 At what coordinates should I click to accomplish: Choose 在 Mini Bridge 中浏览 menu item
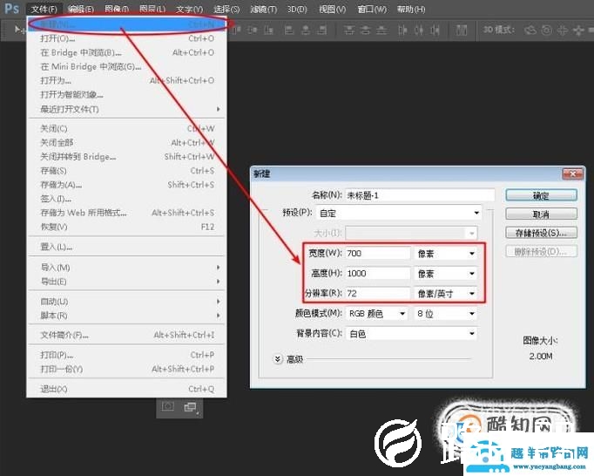point(126,66)
